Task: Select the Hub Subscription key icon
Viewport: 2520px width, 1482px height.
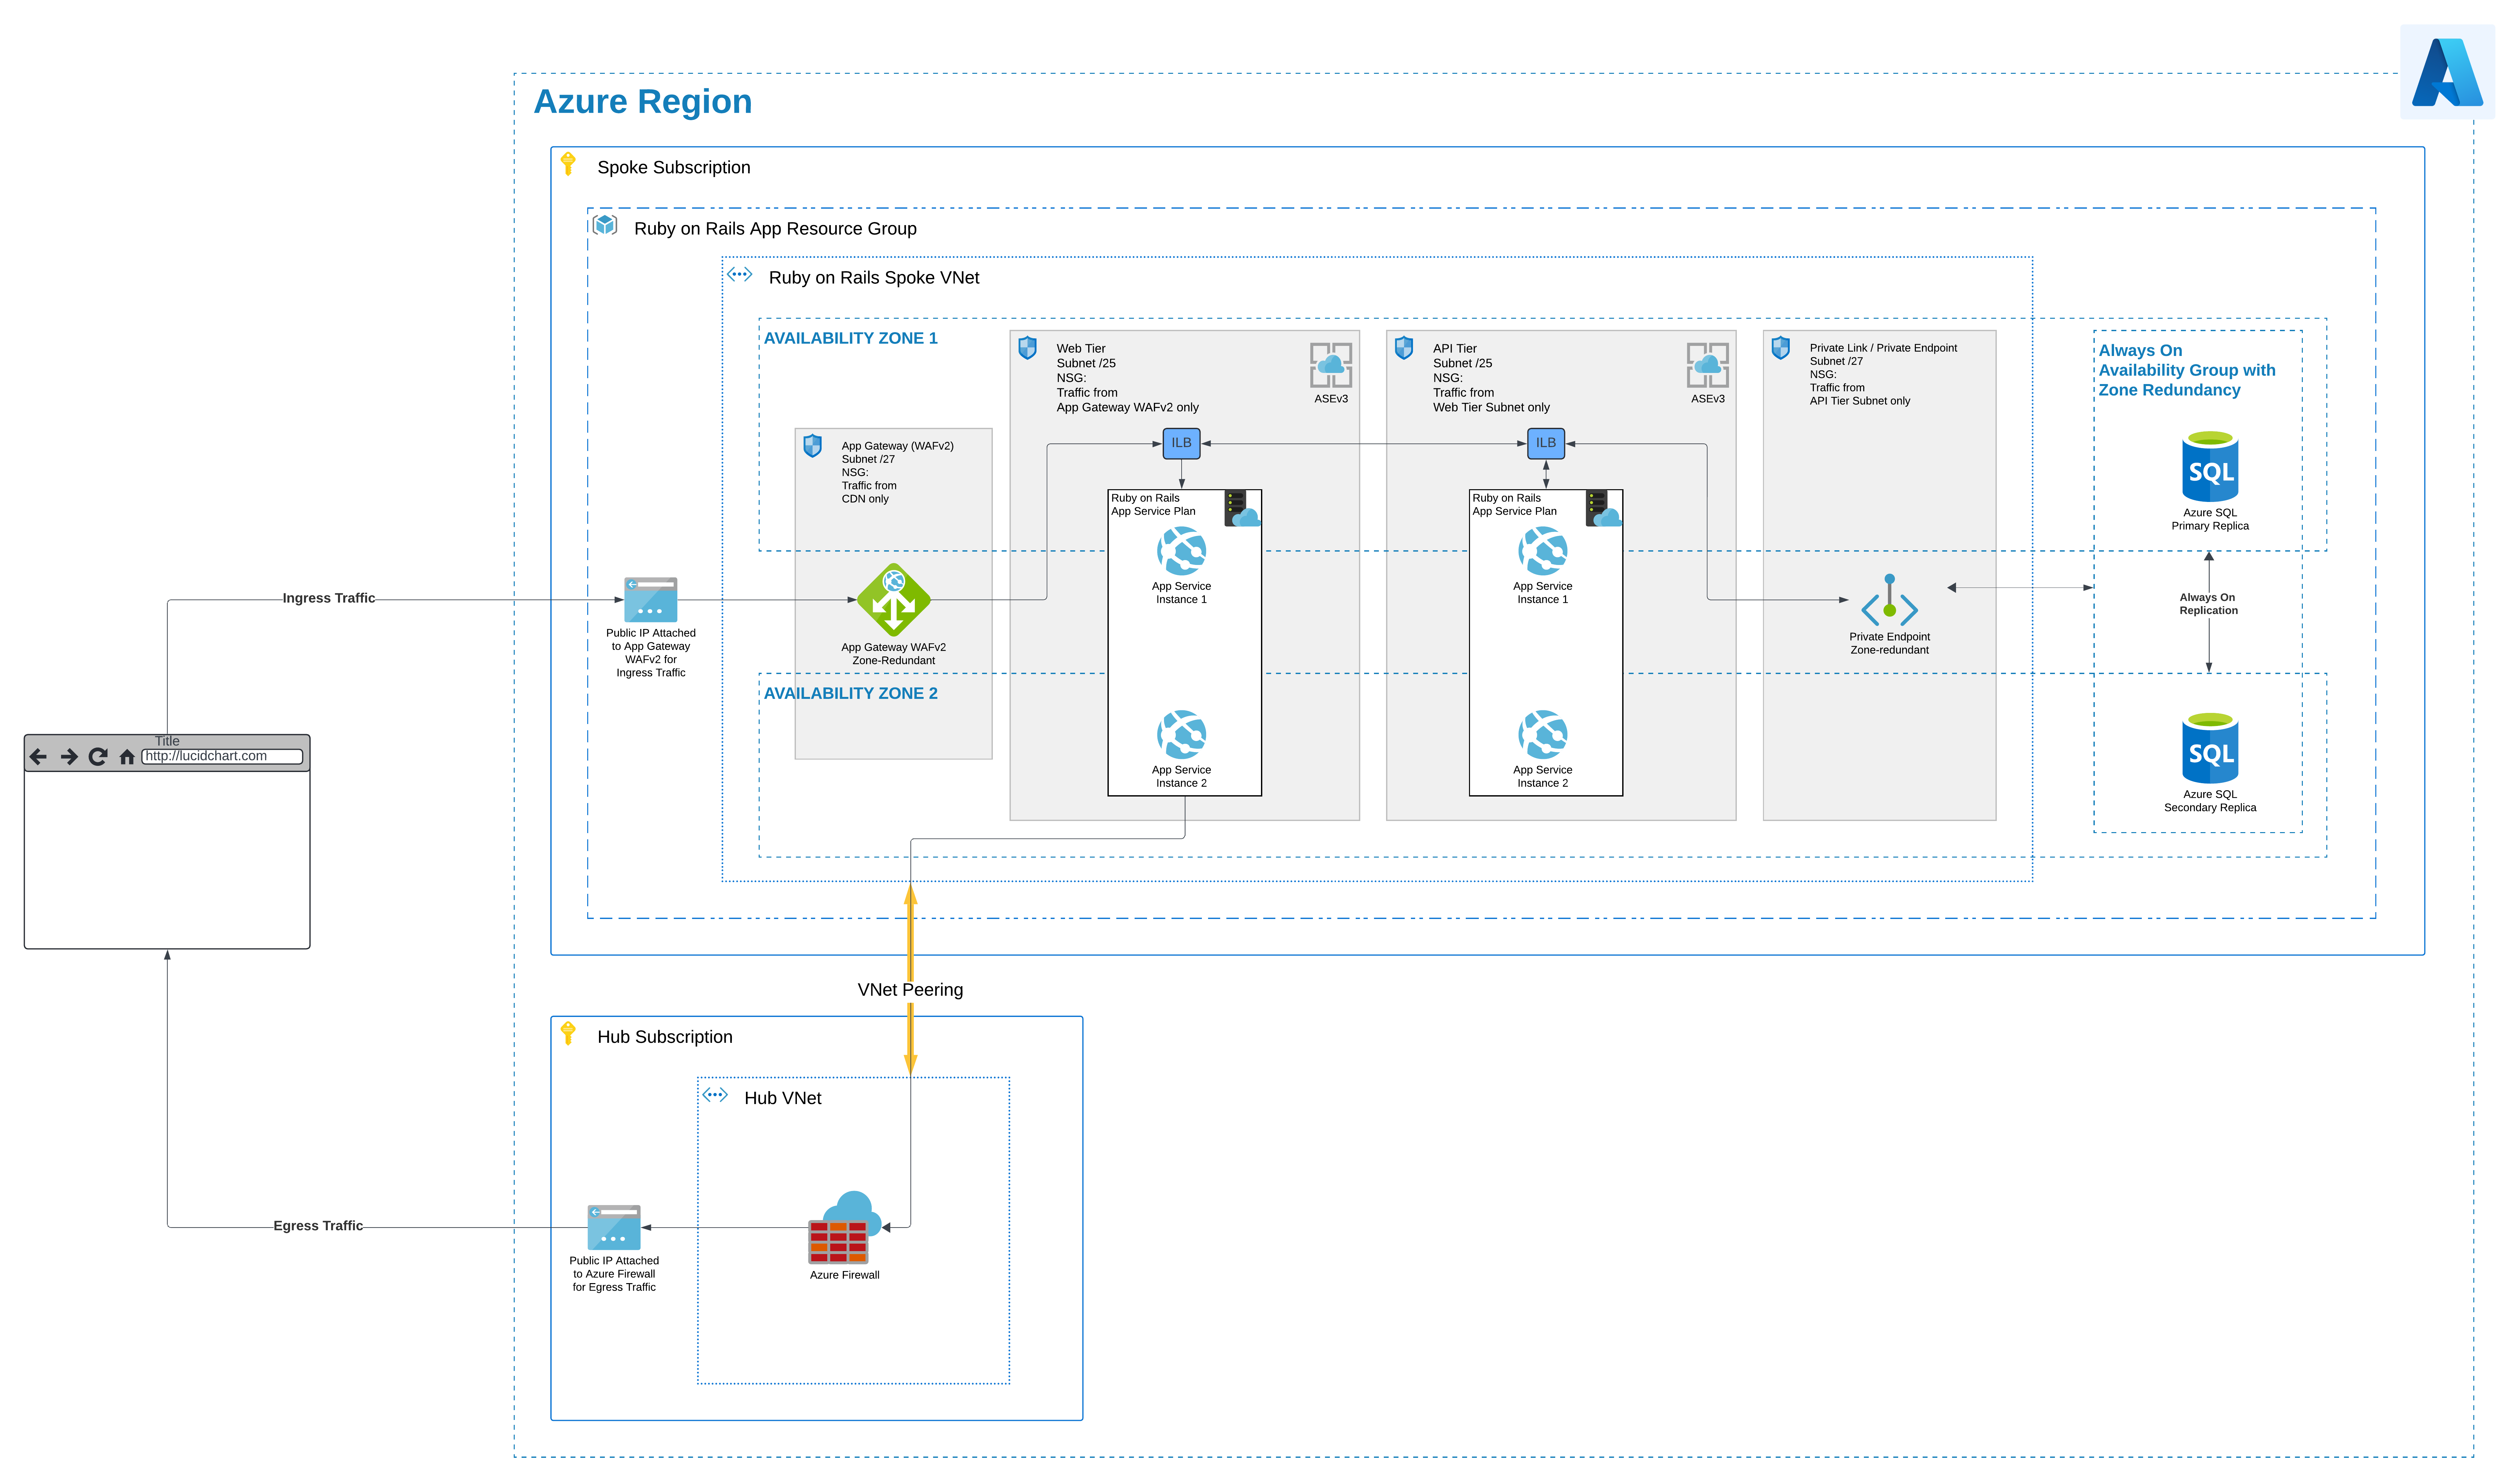Action: pos(568,1033)
